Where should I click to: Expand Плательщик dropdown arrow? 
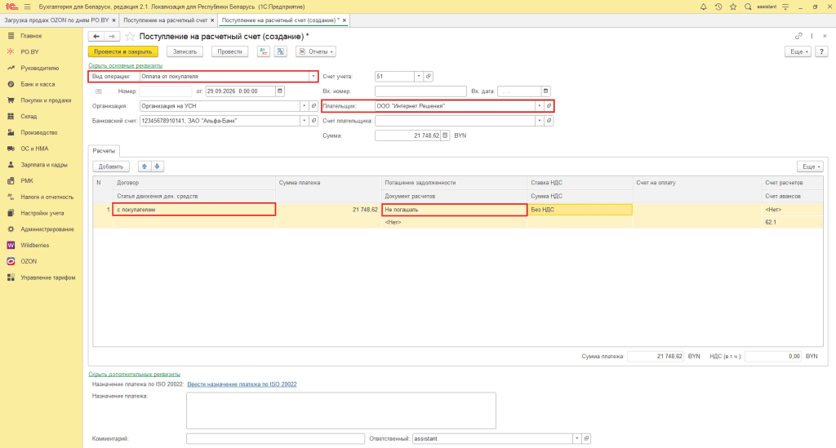539,106
